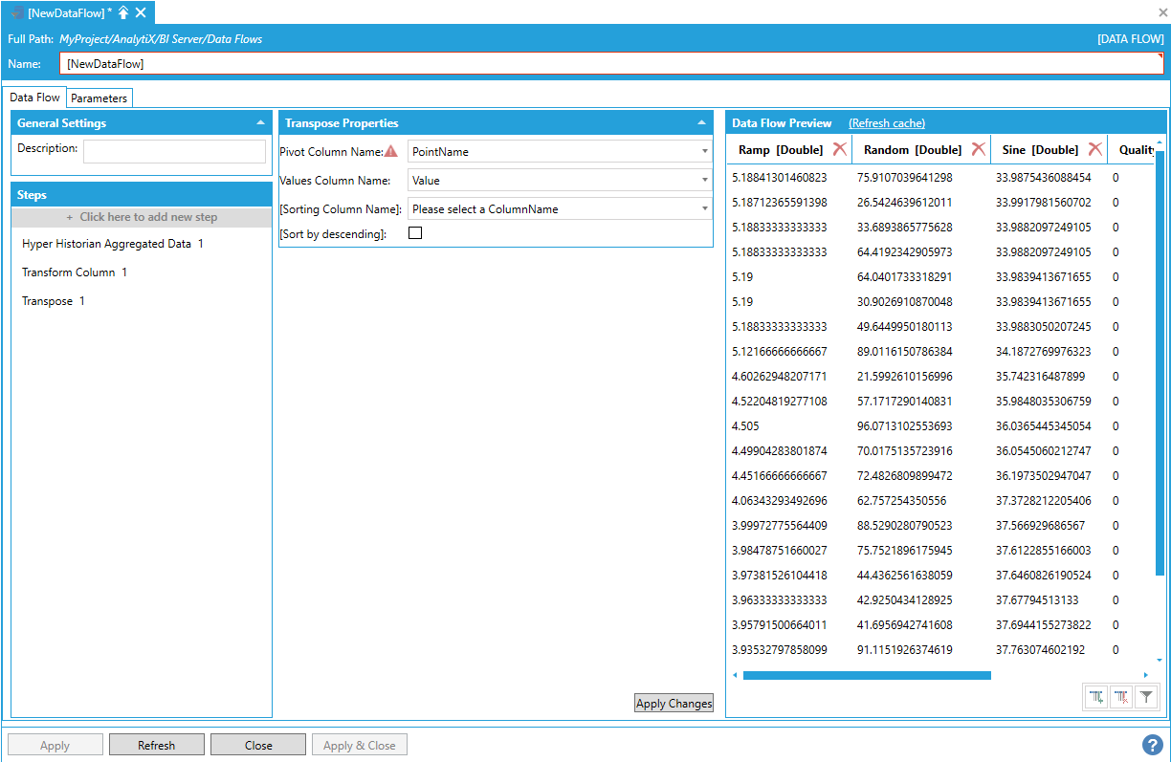Remove the Sine column using red X
This screenshot has height=762, width=1171.
click(x=1094, y=149)
